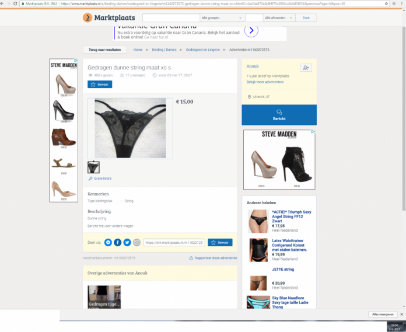406x332 pixels.
Task: Click the price € 15,00
Action: pyautogui.click(x=184, y=102)
